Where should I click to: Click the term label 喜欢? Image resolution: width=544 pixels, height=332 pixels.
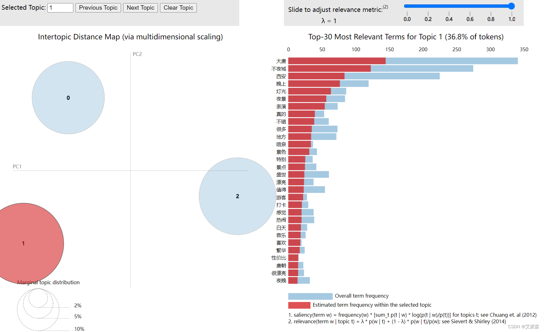[x=281, y=243]
